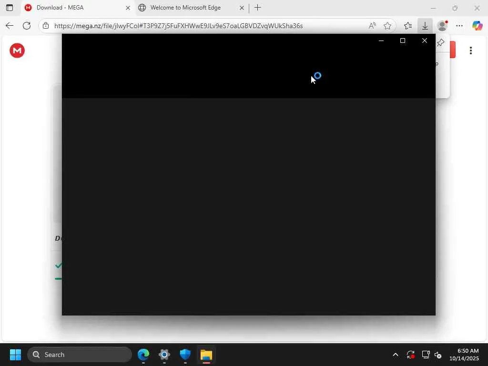Pin the downloads flyout
Screen dimensions: 488x366
coord(441,42)
